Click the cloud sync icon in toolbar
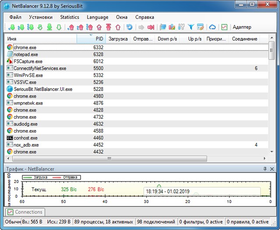The width and height of the screenshot is (280, 230). pyautogui.click(x=212, y=27)
